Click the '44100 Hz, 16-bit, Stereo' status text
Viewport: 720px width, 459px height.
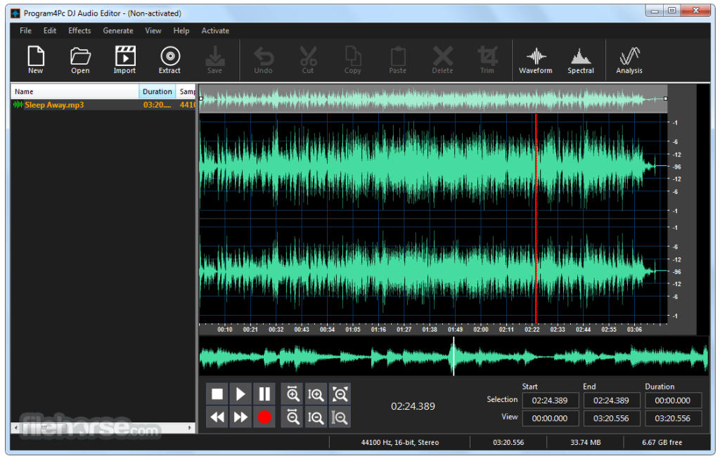tap(400, 442)
